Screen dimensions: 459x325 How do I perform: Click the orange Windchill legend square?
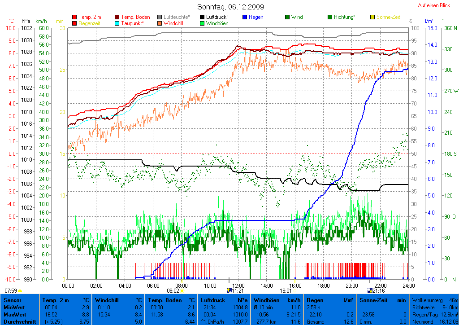pyautogui.click(x=160, y=23)
